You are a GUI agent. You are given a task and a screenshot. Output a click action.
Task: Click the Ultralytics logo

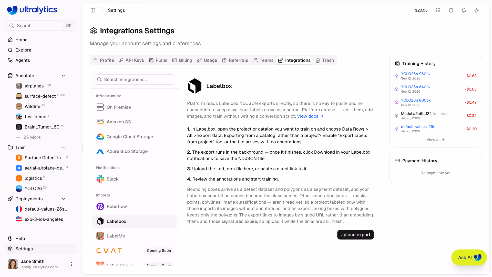coord(32,10)
